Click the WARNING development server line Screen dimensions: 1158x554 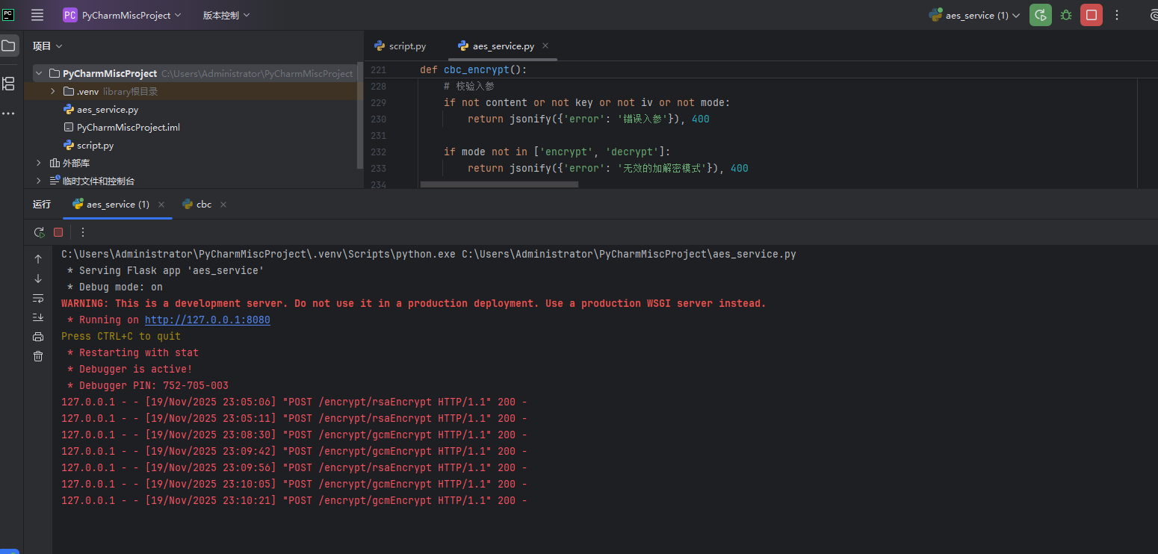pos(414,303)
